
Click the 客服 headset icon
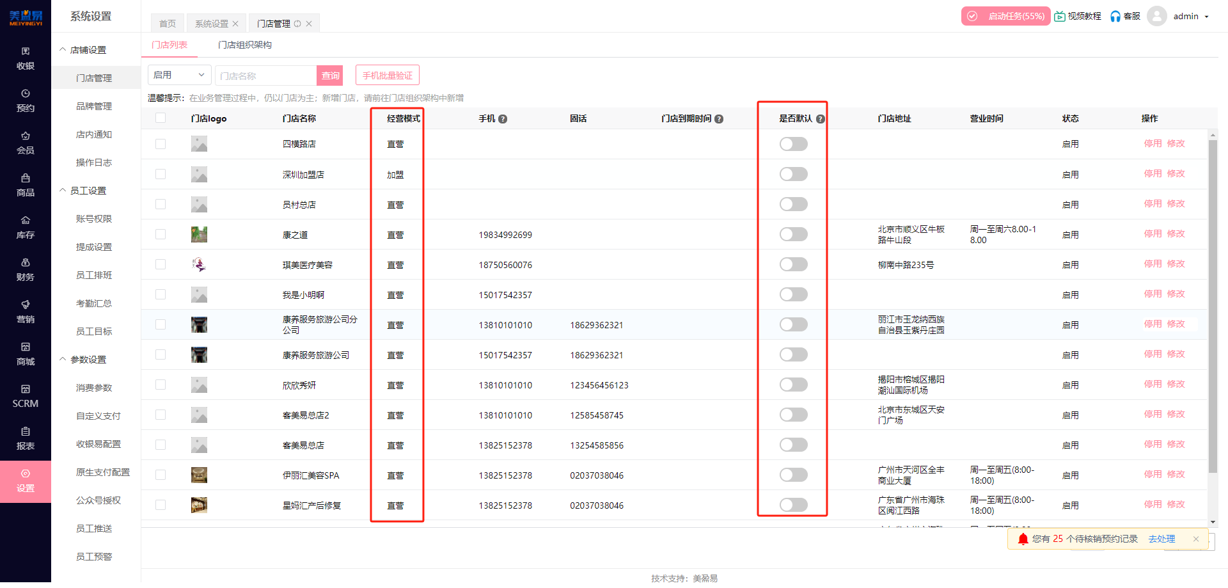[1115, 16]
